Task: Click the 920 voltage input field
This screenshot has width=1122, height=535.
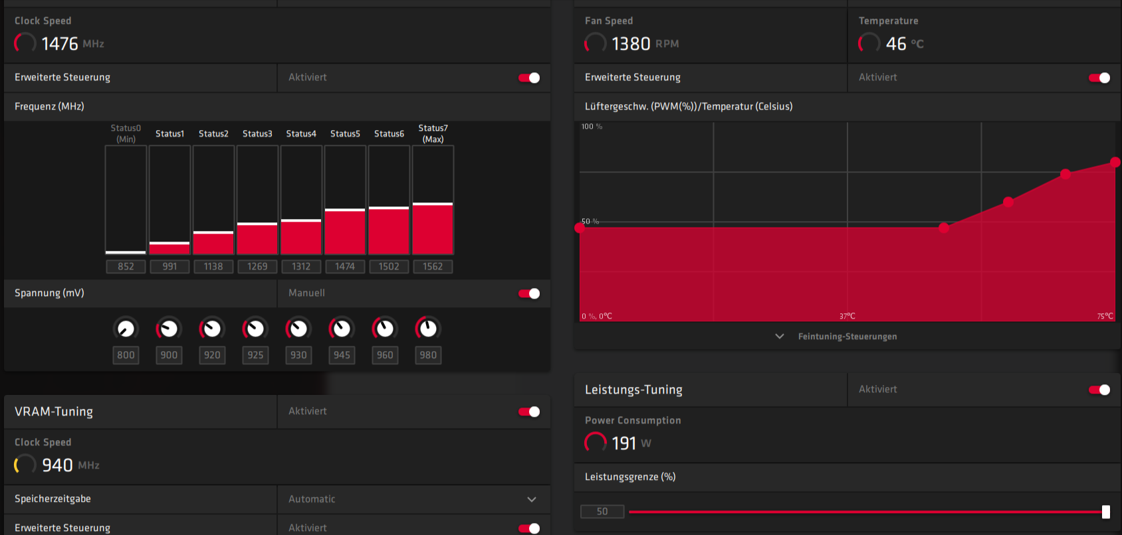Action: [x=212, y=355]
